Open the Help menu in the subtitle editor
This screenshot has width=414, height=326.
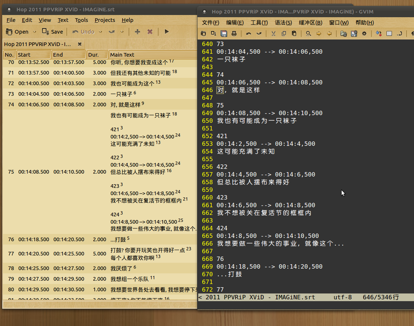(x=128, y=20)
